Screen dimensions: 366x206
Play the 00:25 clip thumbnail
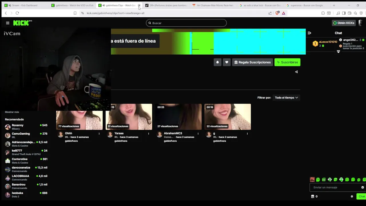click(x=178, y=117)
